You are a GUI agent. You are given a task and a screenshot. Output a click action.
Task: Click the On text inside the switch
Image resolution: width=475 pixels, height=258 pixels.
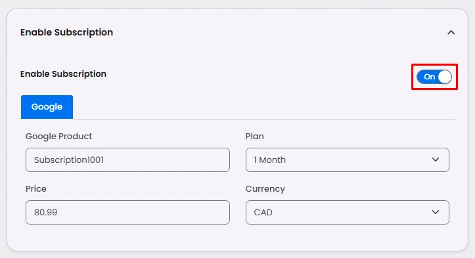(x=429, y=77)
